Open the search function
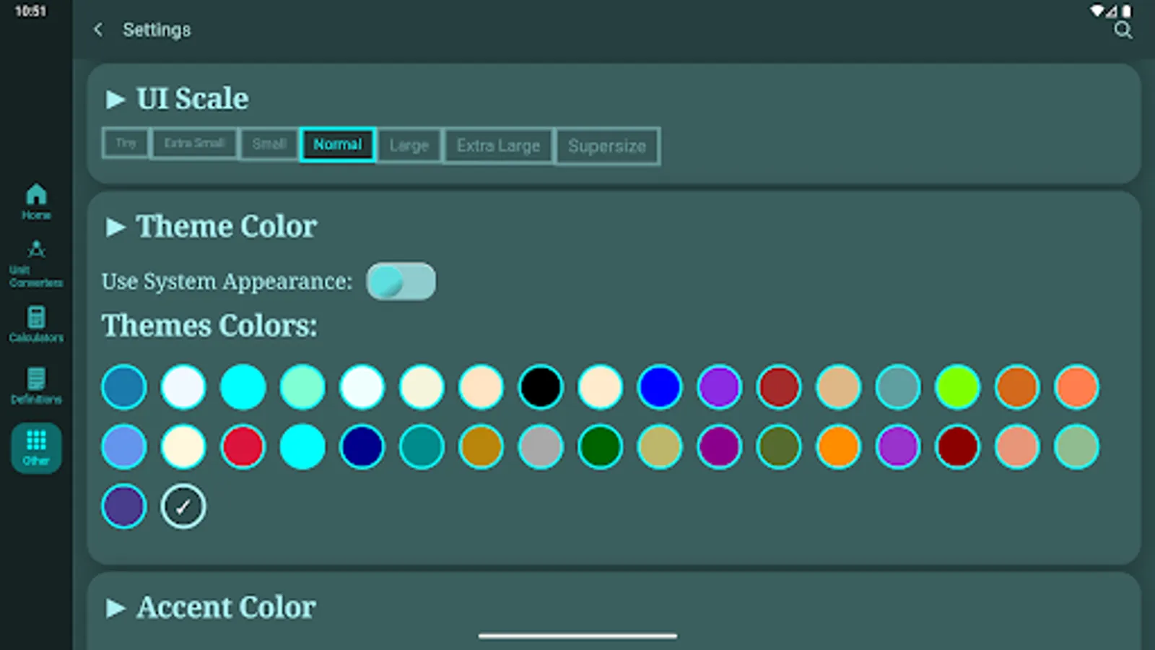1155x650 pixels. coord(1123,30)
